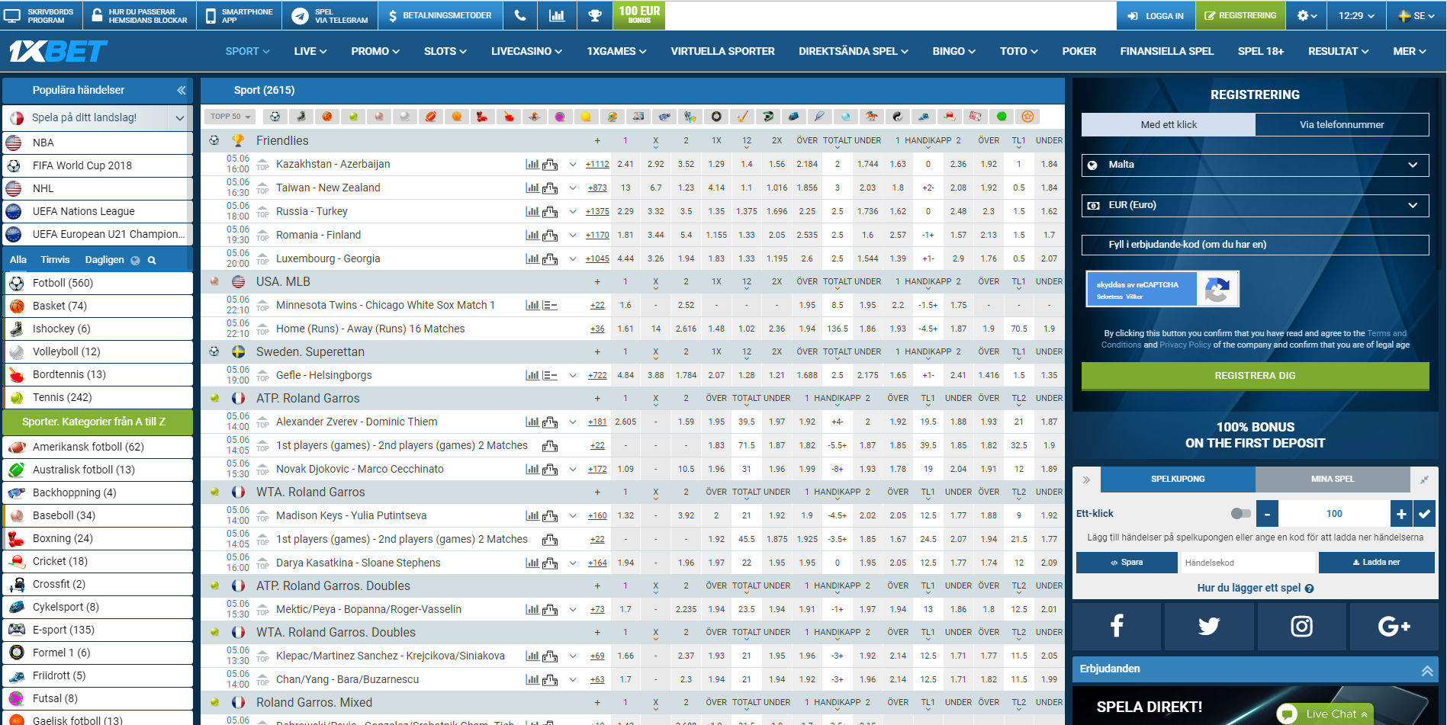Click the 100 EUR bonus button
Viewport: 1447px width, 725px height.
[639, 15]
